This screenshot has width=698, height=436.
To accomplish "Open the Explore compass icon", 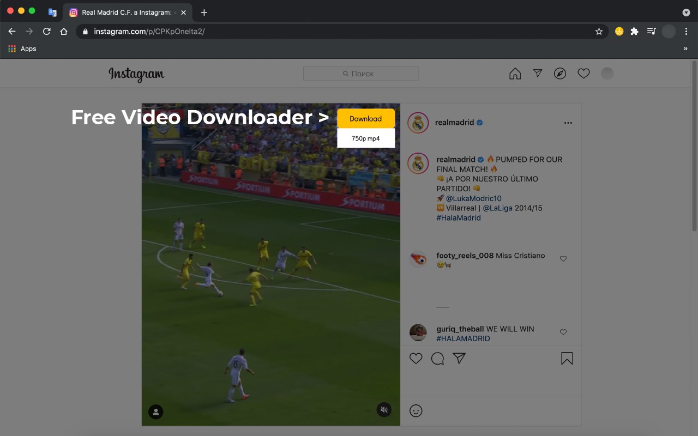I will point(560,74).
